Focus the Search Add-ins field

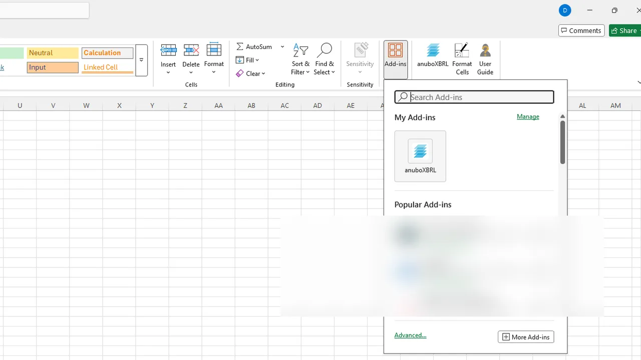click(474, 97)
